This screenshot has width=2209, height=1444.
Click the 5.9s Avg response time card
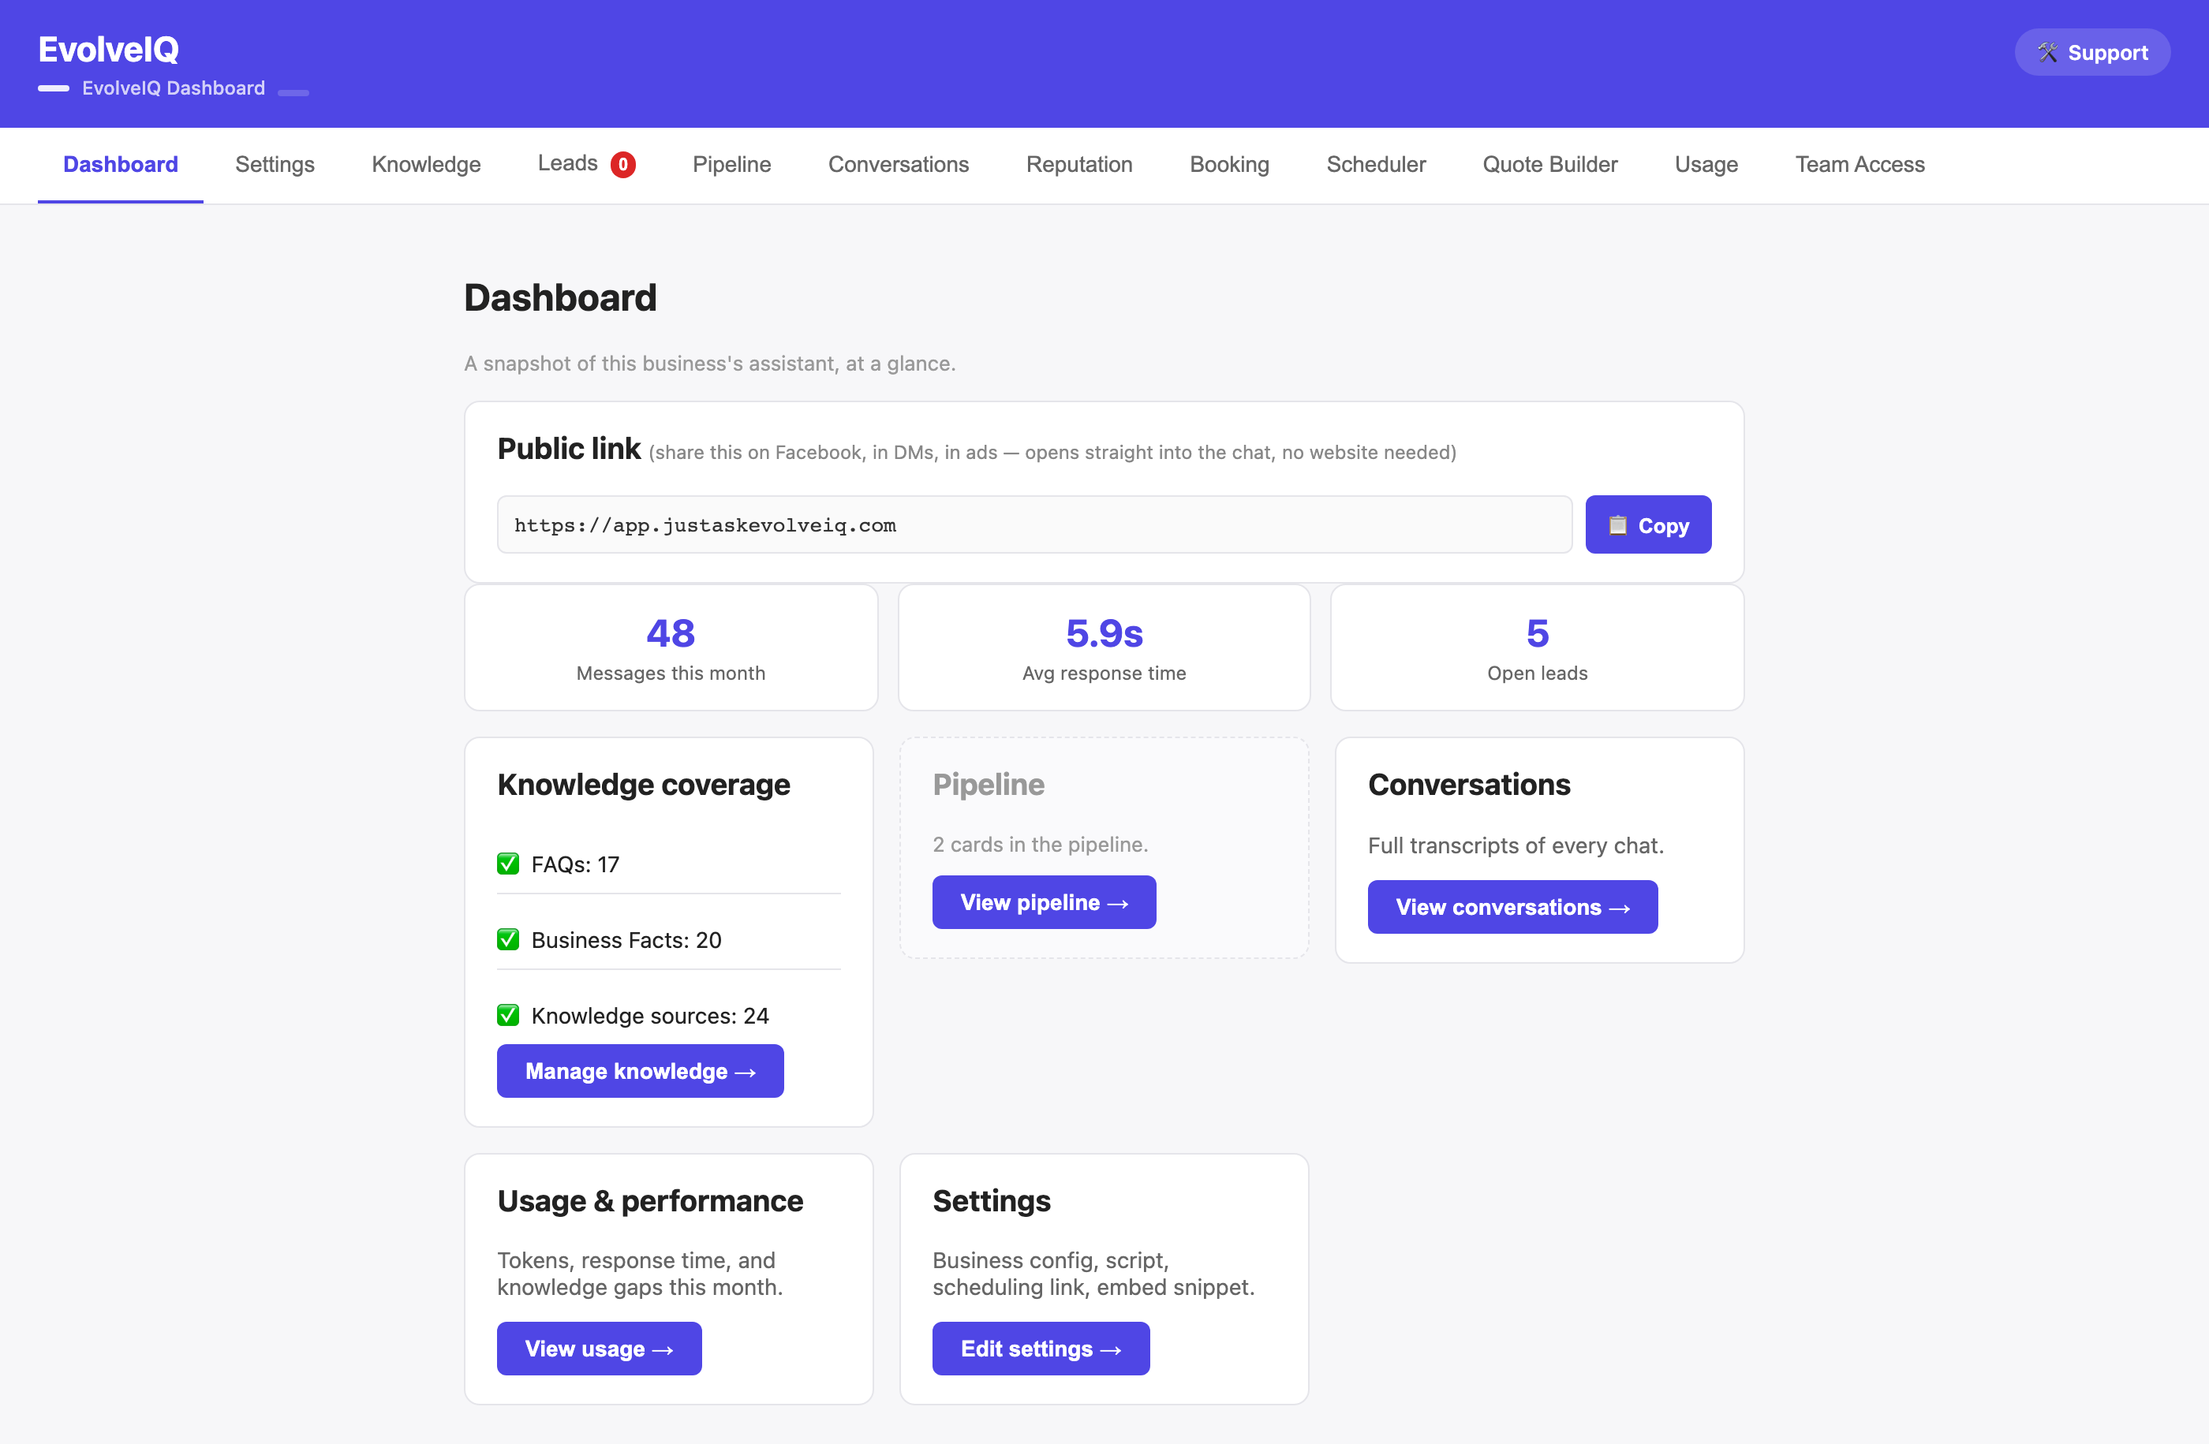[1104, 647]
